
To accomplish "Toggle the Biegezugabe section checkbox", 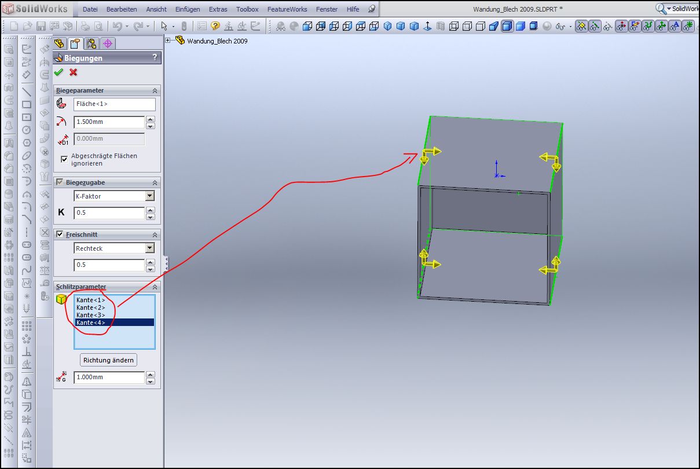I will coord(60,182).
